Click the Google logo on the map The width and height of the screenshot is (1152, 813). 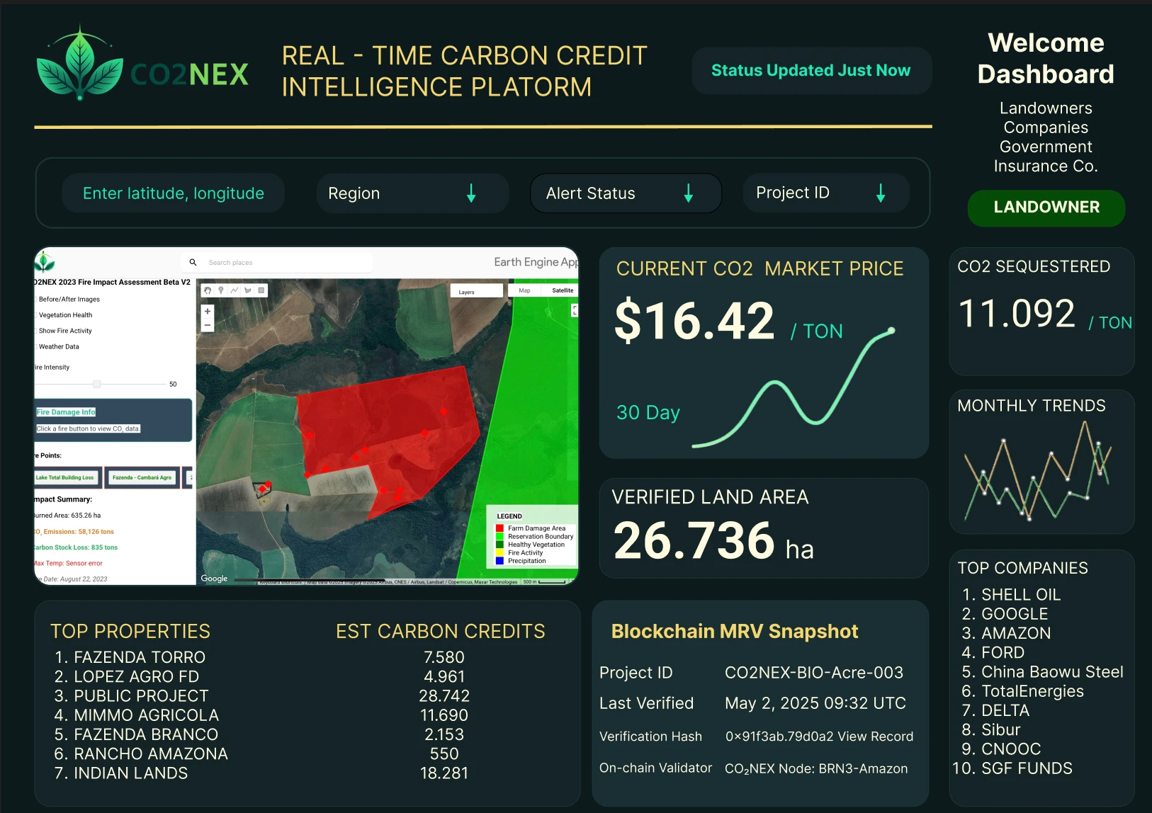tap(214, 579)
